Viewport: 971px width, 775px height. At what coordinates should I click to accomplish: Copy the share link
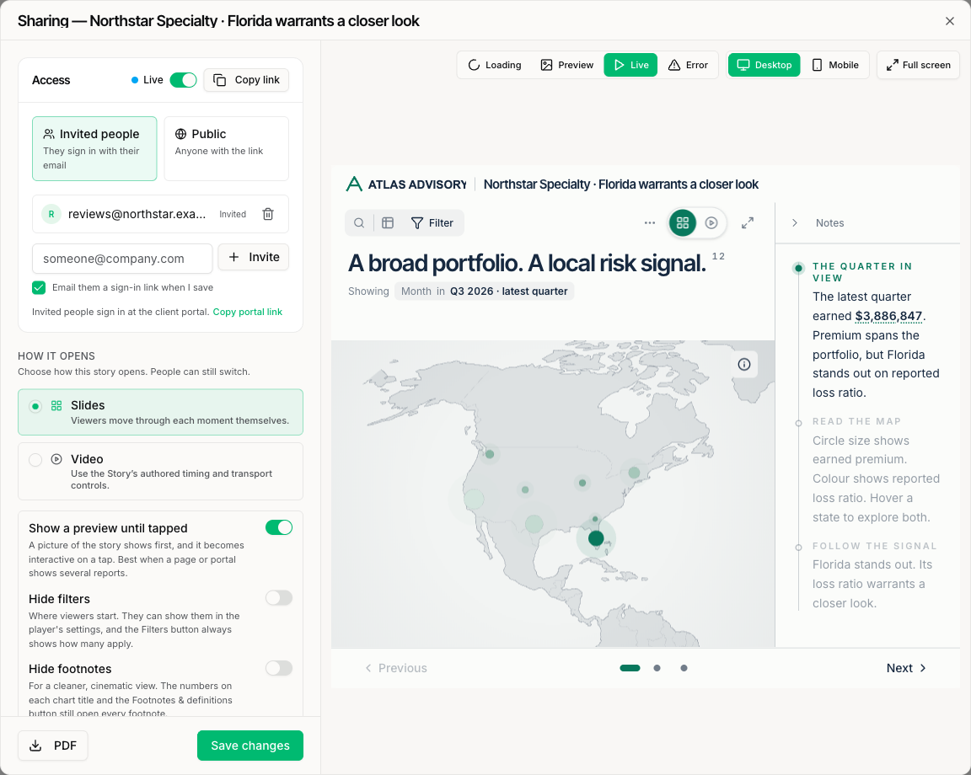point(246,80)
